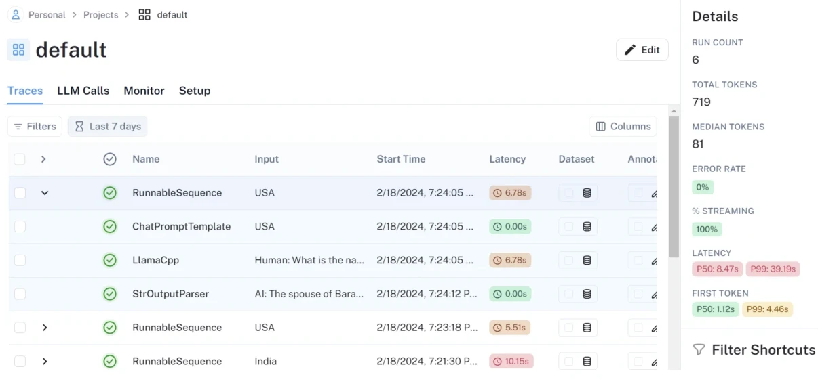837x390 pixels.
Task: Click database icon on ChatPromptTemplate row
Action: point(587,227)
